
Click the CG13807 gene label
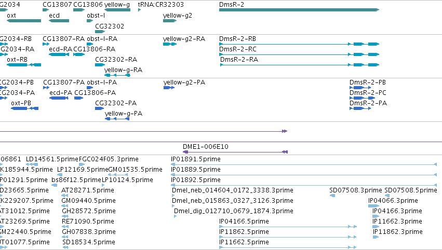click(x=57, y=5)
